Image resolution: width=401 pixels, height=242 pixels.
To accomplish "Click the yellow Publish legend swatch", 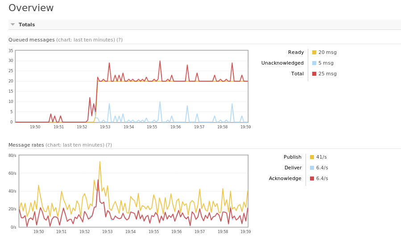I will pos(312,157).
